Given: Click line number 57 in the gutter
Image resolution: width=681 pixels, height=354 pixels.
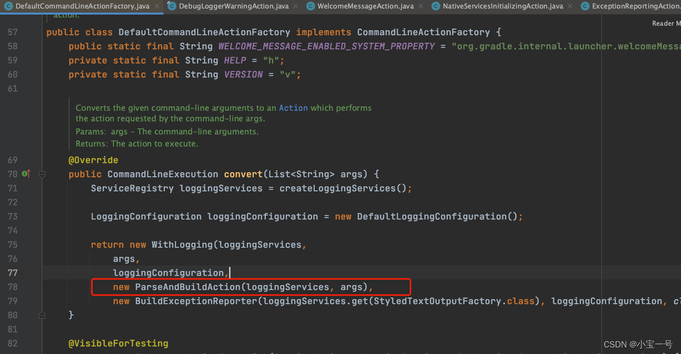Looking at the screenshot, I should (x=12, y=32).
